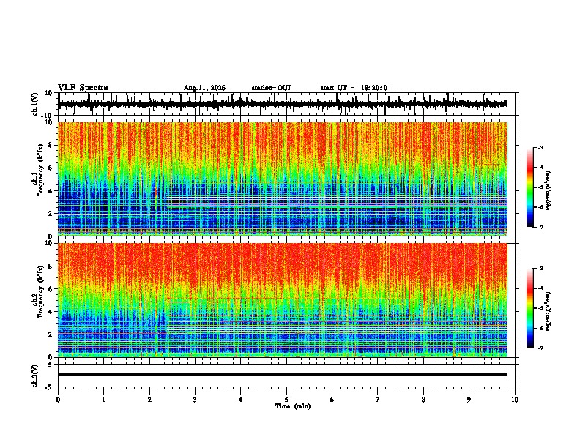Click the "8" kHz tick on ch.1 spectrogram

click(51, 145)
